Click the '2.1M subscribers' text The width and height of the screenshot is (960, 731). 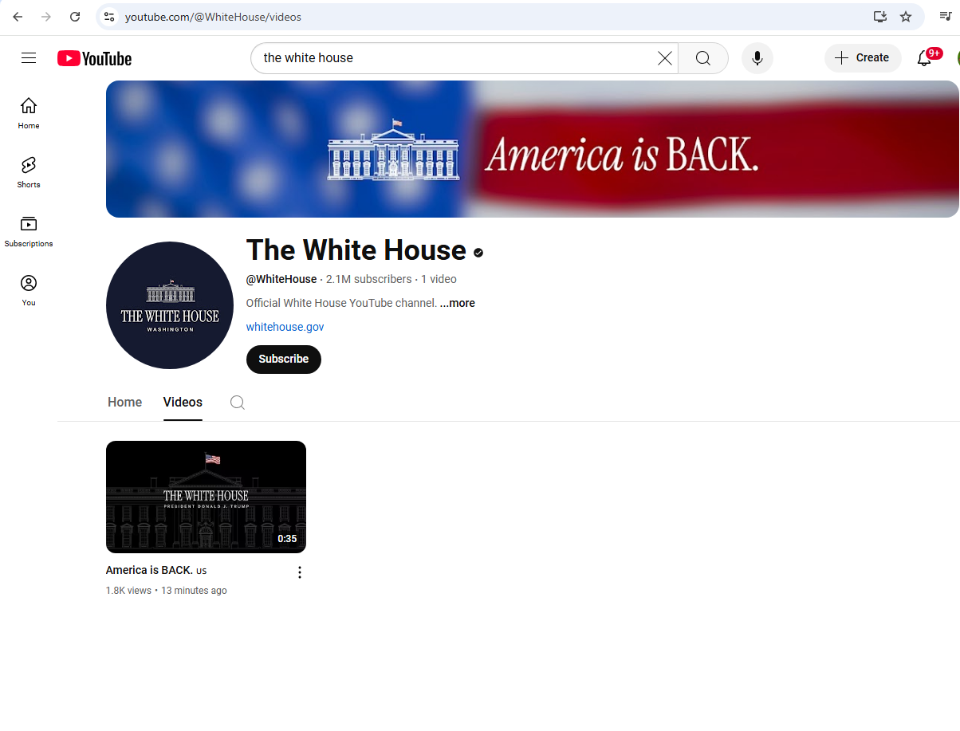point(369,279)
